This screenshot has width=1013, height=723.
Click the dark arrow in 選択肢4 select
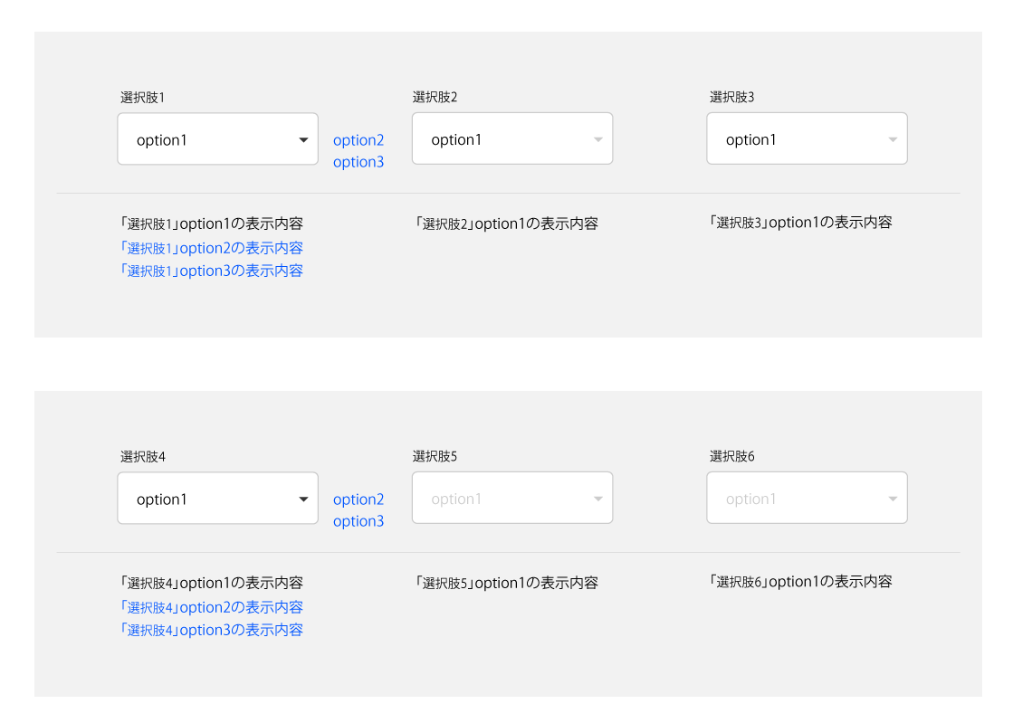point(303,499)
